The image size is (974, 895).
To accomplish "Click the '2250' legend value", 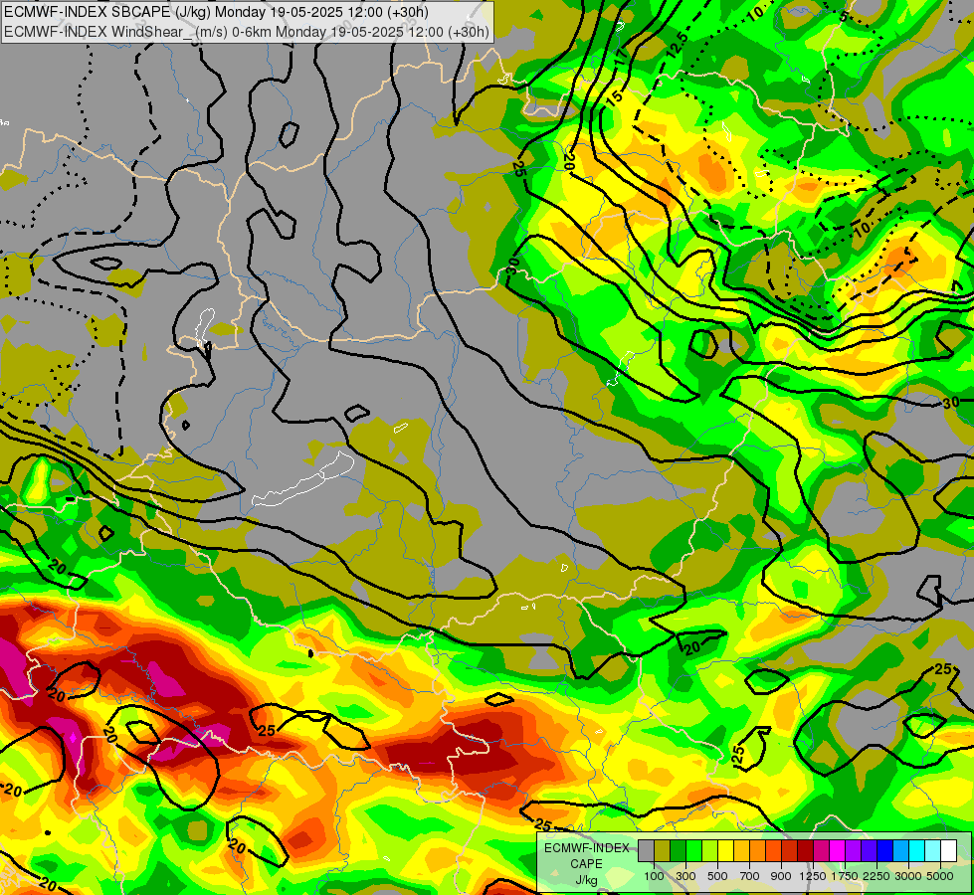I will (x=877, y=876).
